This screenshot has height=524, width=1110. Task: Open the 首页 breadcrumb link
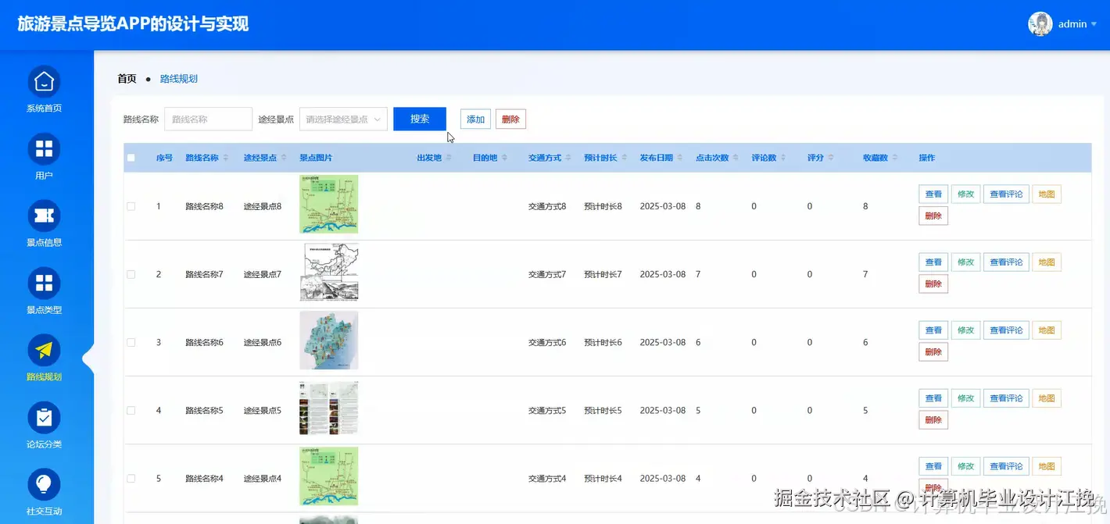point(127,78)
